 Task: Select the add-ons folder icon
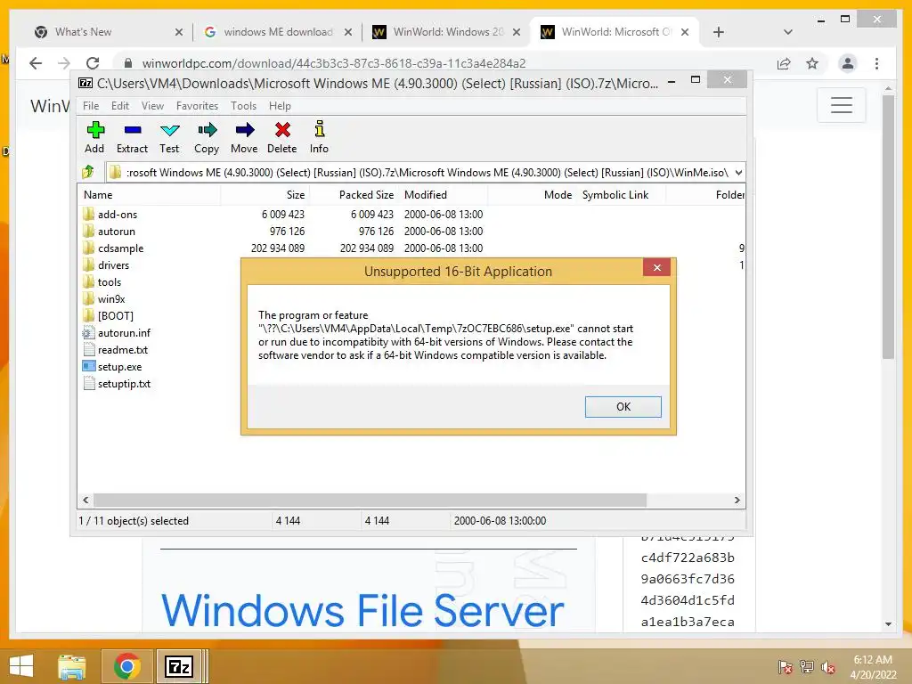[88, 214]
